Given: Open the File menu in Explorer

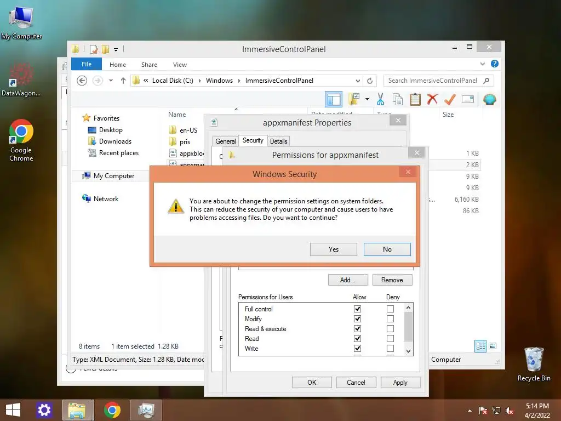Looking at the screenshot, I should coord(87,64).
